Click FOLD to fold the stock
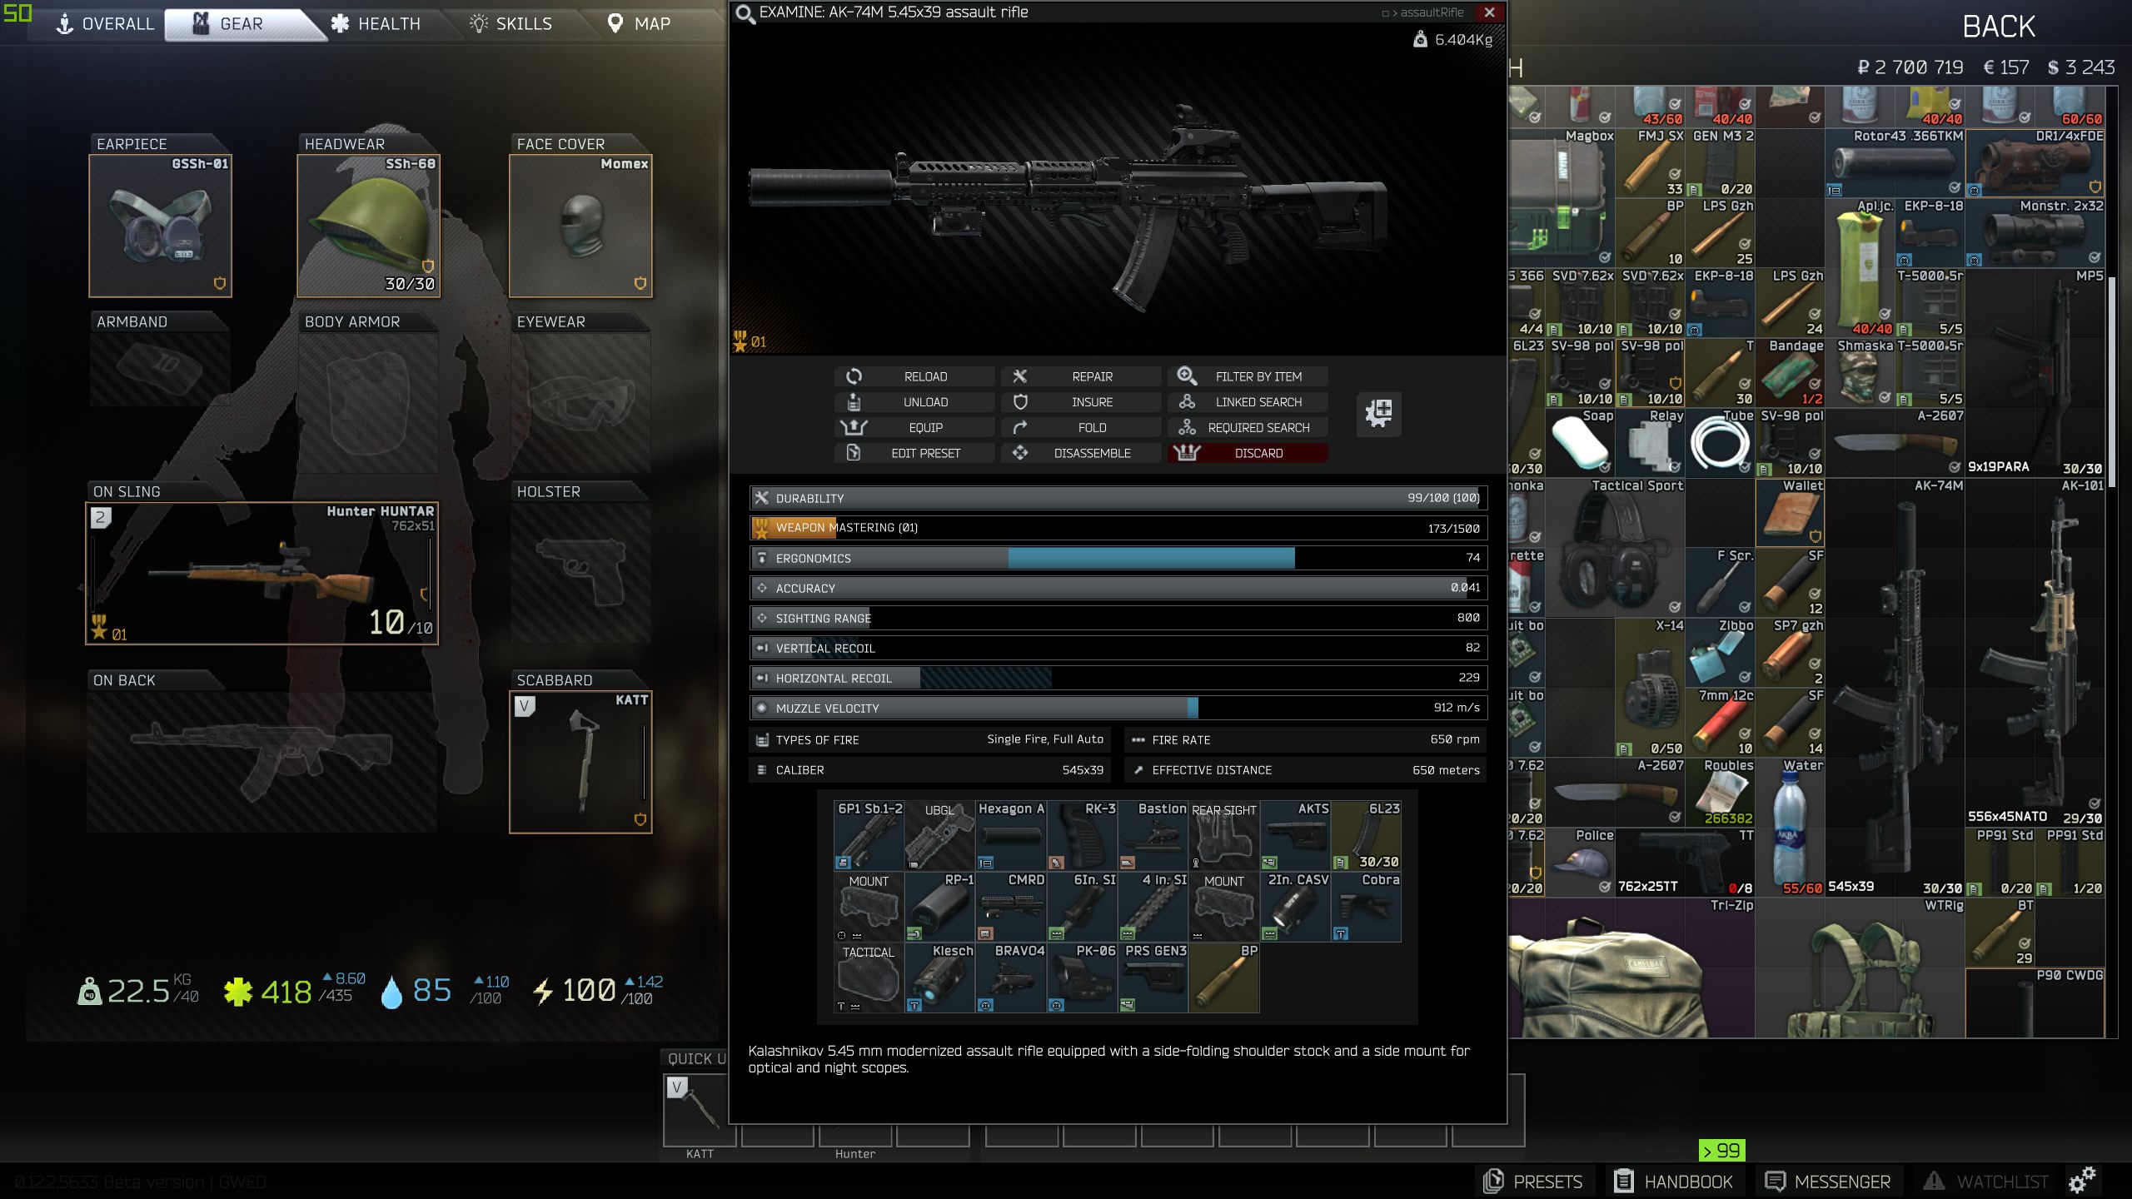Screen dimensions: 2132x1199 point(1081,428)
